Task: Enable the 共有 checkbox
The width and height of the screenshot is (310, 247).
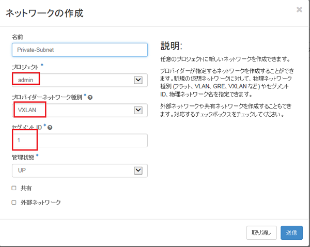Action: coord(14,188)
